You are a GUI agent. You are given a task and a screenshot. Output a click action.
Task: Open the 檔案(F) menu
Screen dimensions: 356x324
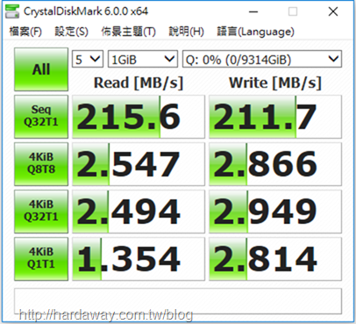(25, 32)
